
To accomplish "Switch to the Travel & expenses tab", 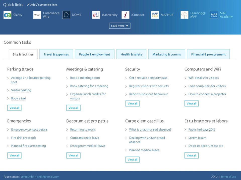I will click(56, 54).
